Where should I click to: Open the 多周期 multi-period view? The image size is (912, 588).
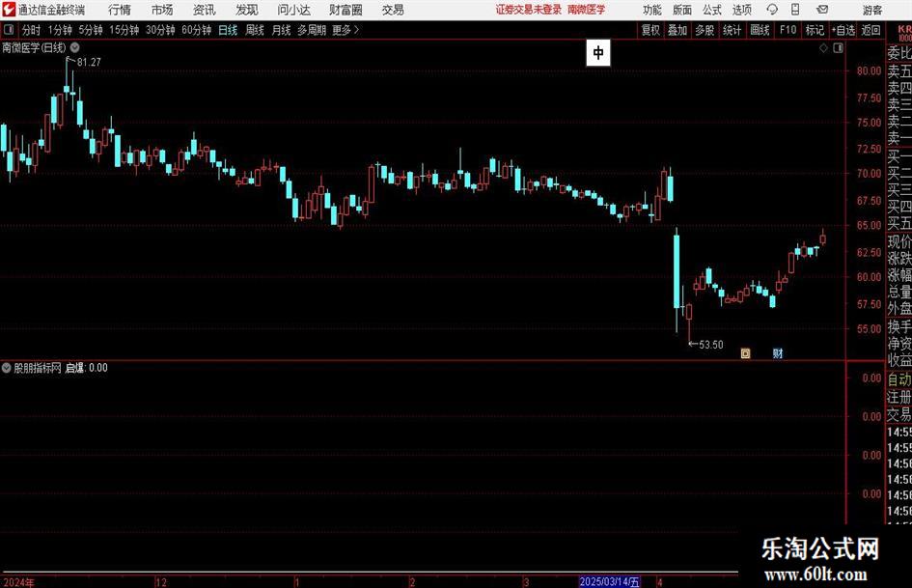coord(312,30)
